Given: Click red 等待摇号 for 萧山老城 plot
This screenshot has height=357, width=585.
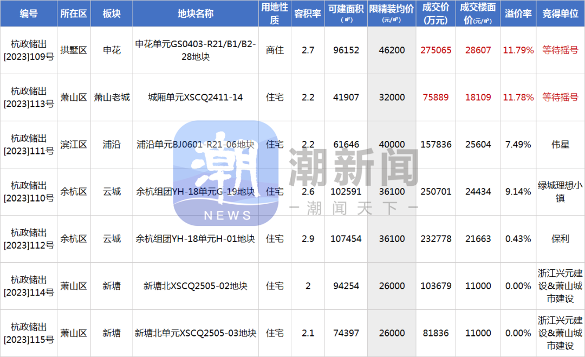Looking at the screenshot, I should point(561,98).
